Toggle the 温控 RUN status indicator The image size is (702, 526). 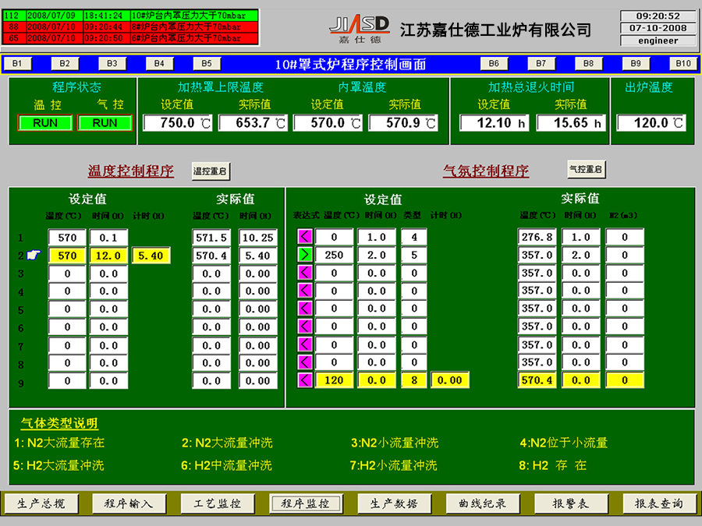tap(45, 123)
